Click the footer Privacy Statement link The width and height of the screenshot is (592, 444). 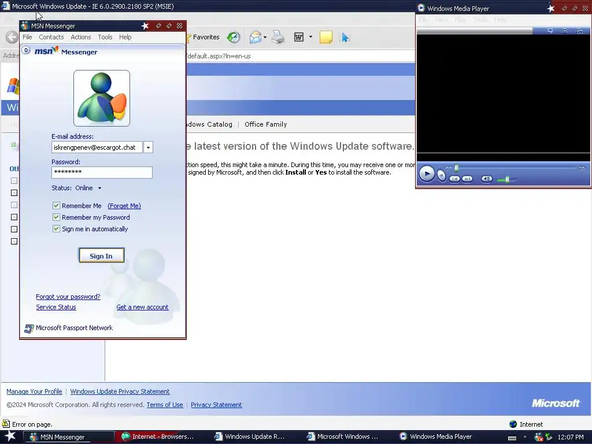pyautogui.click(x=216, y=405)
